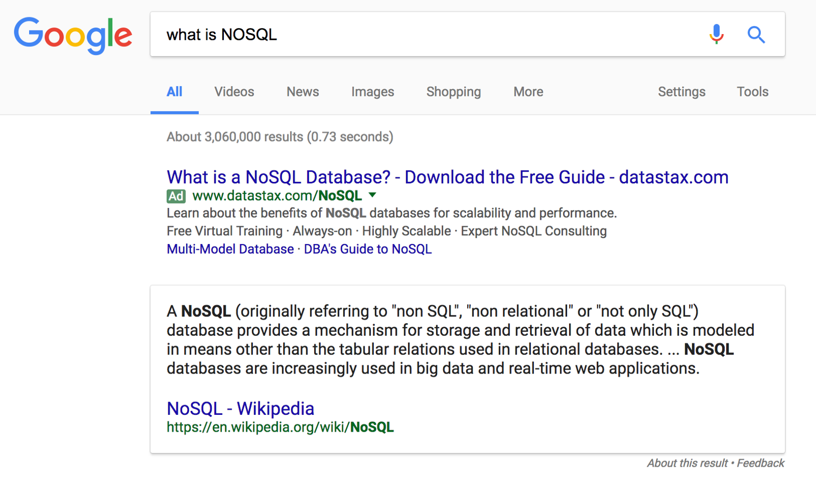Open the NoSQL - Wikipedia result link
816x477 pixels.
coord(240,409)
